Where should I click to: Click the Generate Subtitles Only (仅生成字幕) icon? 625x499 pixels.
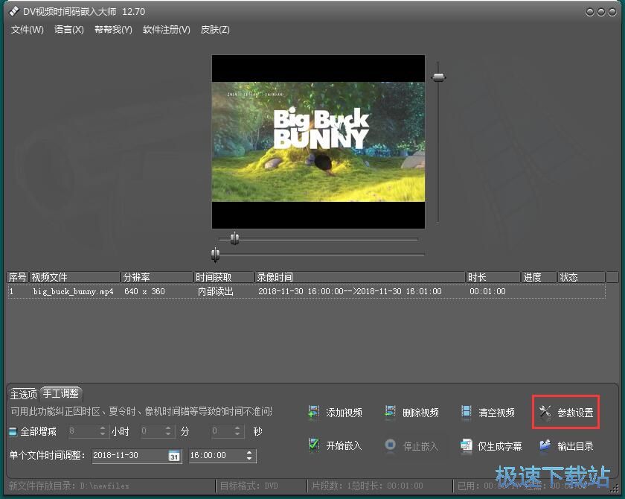(x=466, y=445)
